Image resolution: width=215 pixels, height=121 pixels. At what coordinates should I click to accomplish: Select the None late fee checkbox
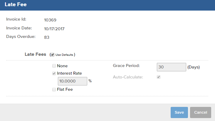click(54, 66)
